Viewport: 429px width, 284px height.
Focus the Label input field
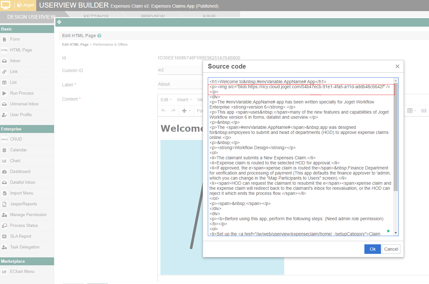[180, 84]
